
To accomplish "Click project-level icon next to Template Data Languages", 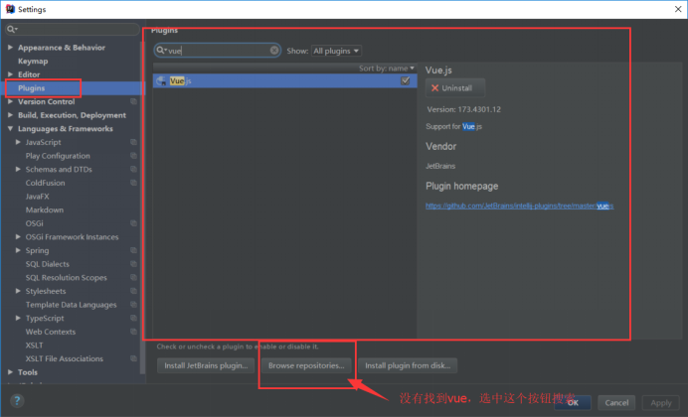I will (134, 305).
